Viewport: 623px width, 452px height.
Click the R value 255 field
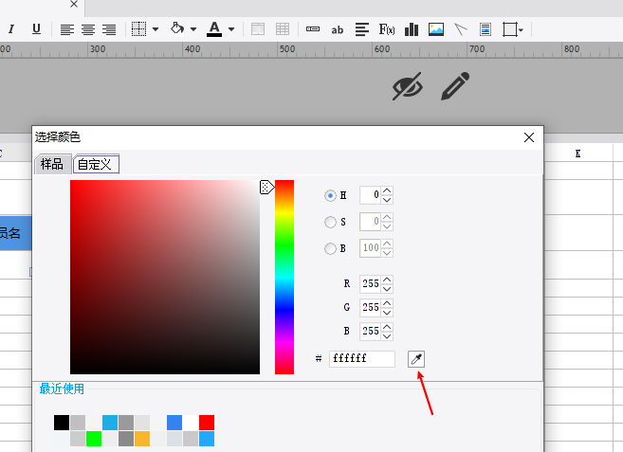(370, 284)
